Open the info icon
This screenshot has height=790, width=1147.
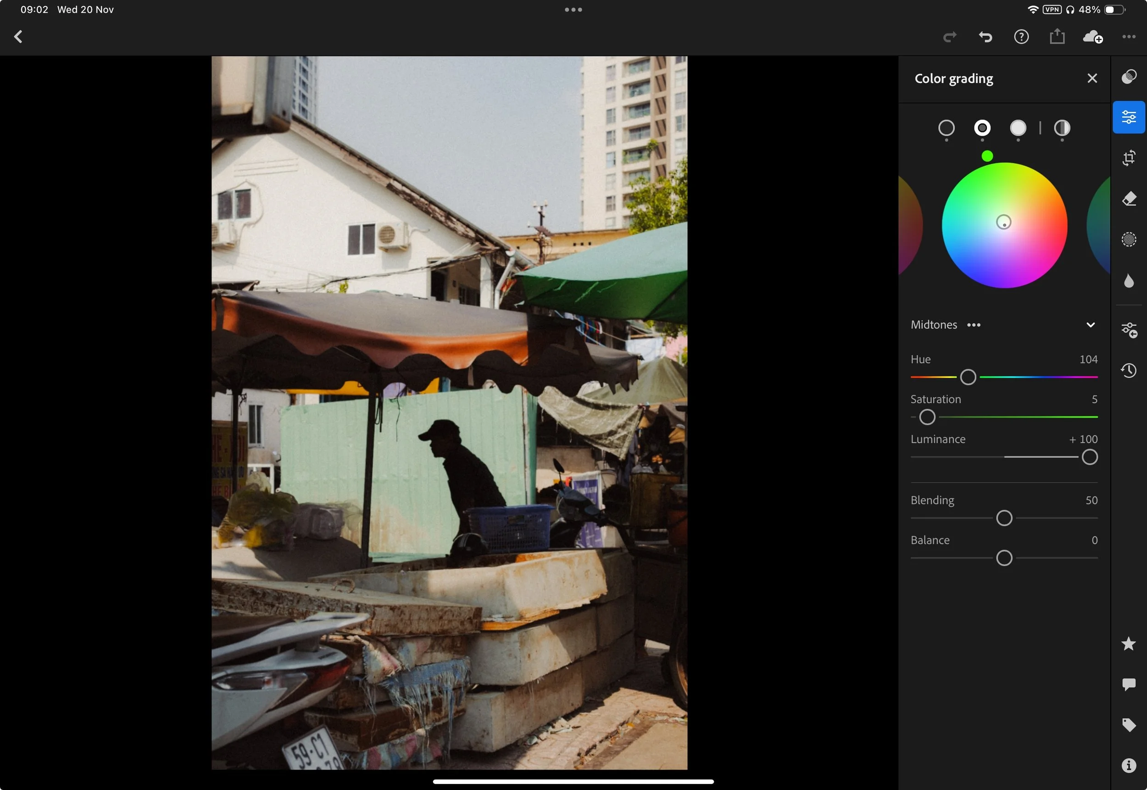point(1129,766)
